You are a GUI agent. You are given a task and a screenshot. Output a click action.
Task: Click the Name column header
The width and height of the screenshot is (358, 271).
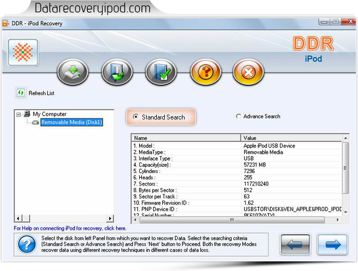[x=186, y=138]
